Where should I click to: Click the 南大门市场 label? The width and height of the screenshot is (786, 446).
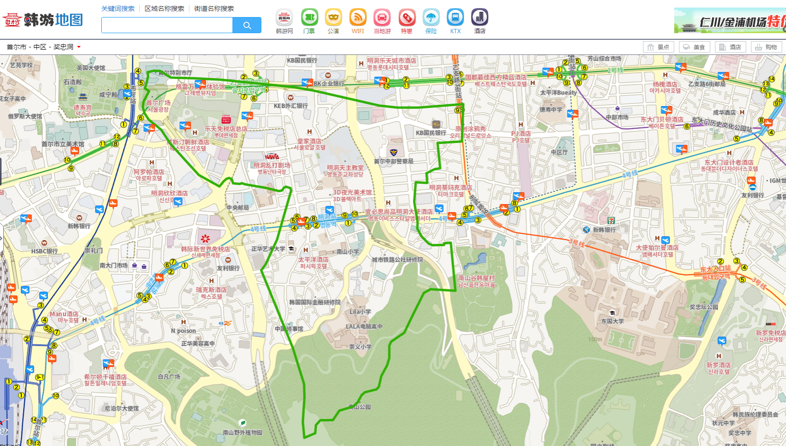click(114, 266)
